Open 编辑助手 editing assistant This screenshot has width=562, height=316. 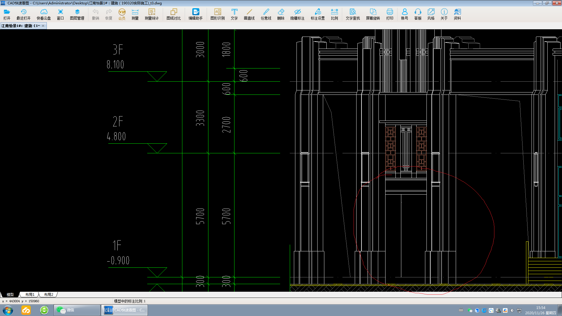(x=196, y=14)
